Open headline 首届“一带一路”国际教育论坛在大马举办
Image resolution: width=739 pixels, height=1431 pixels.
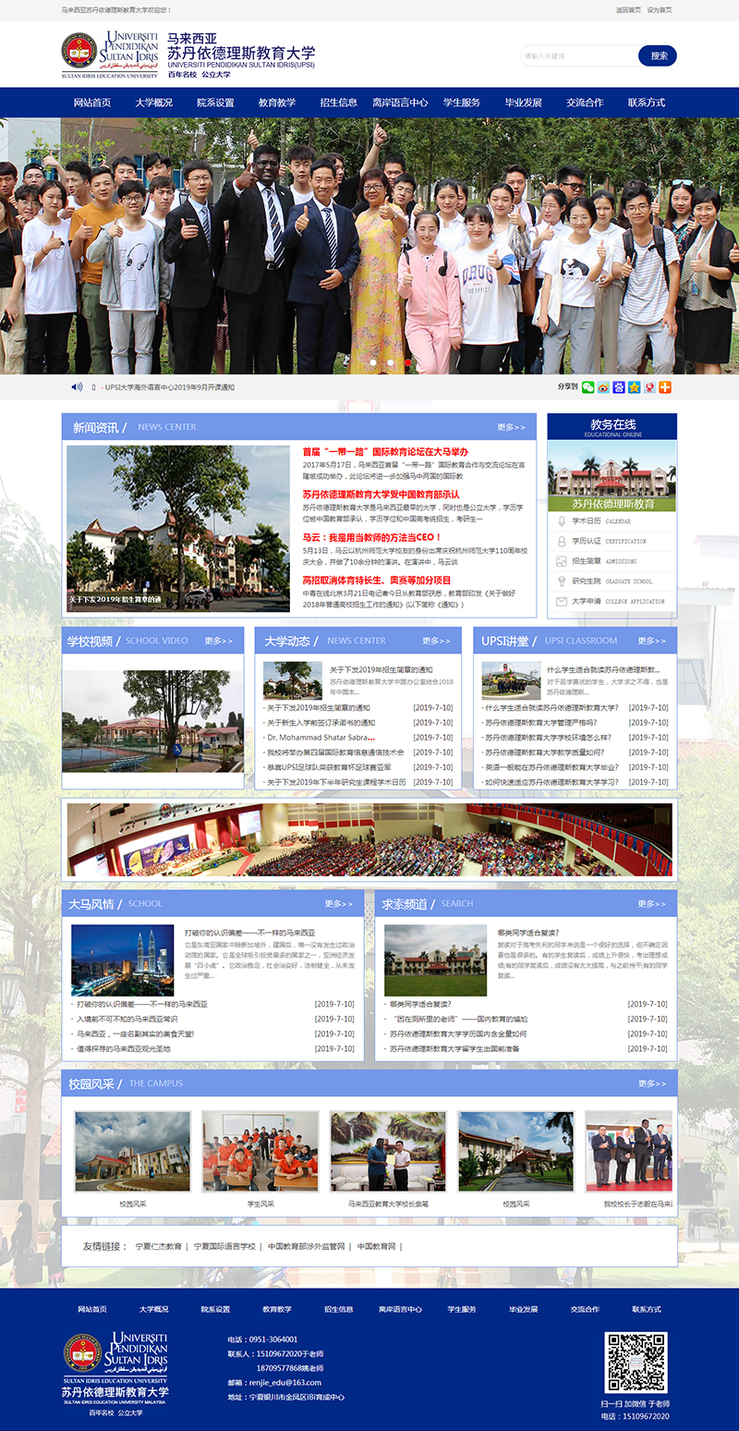[x=385, y=451]
